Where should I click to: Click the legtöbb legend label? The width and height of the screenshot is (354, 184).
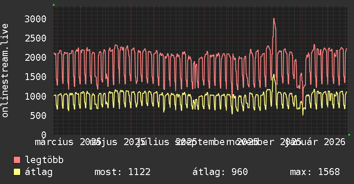pos(44,160)
